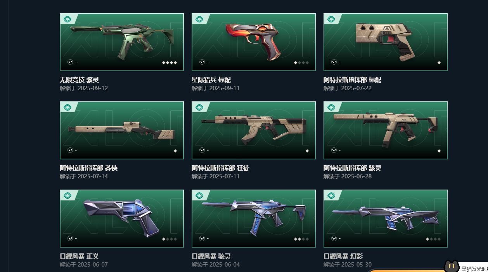Screen dimensions: 488x272
Task: Select the 阿特拉斯指挥部 莽侠 shotgun image
Action: pos(122,131)
